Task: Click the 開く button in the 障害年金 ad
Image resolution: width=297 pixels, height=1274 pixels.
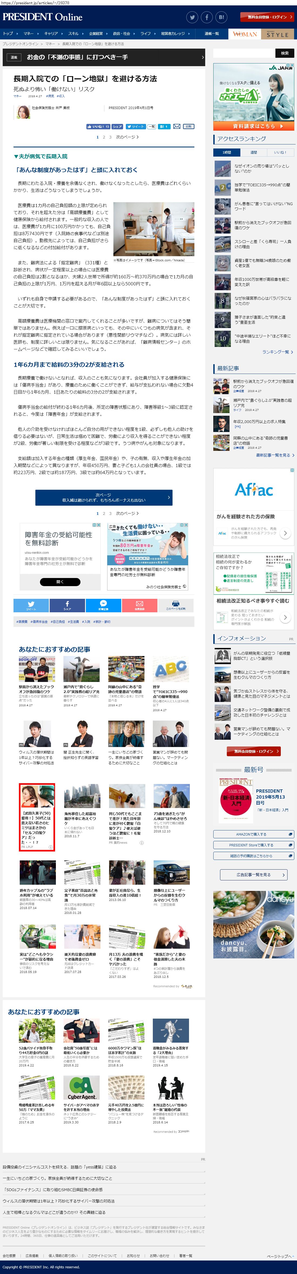Action: point(60,582)
